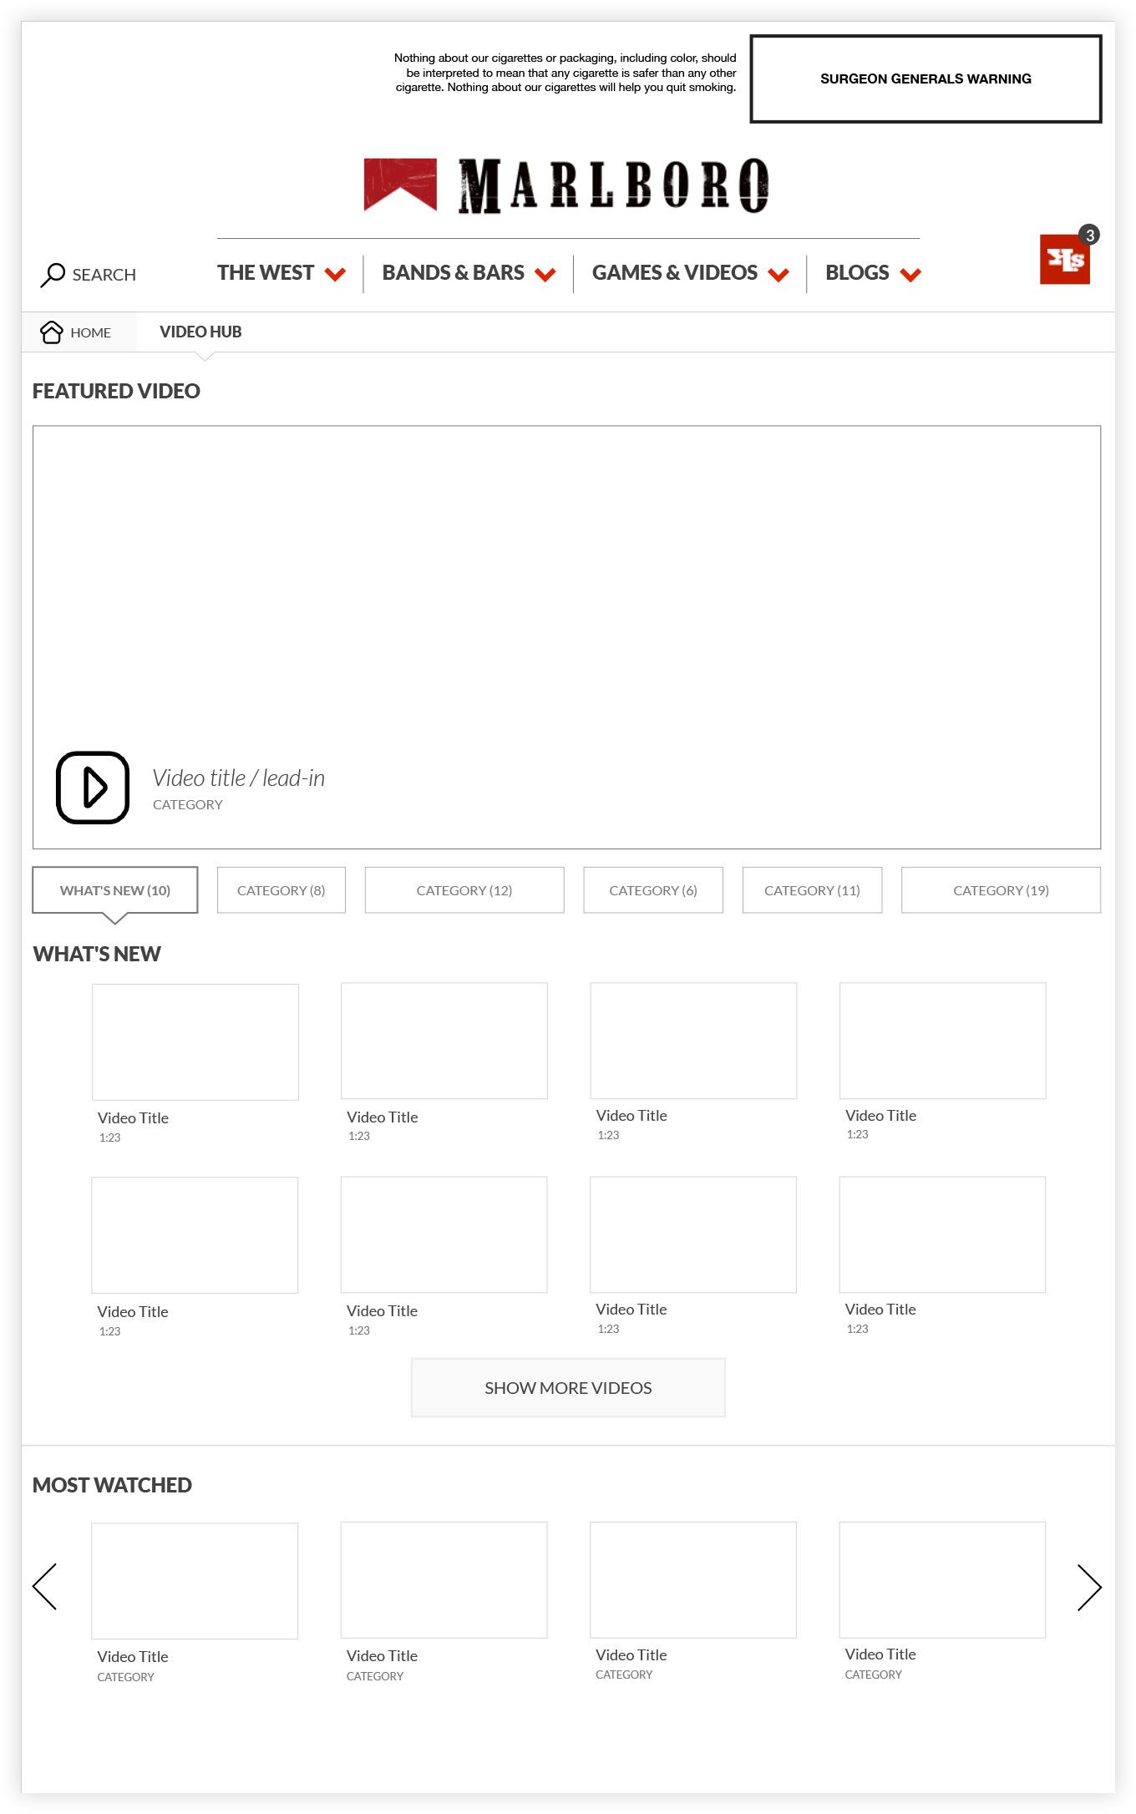Click Show More Videos button
Image resolution: width=1136 pixels, height=1814 pixels.
(x=568, y=1388)
